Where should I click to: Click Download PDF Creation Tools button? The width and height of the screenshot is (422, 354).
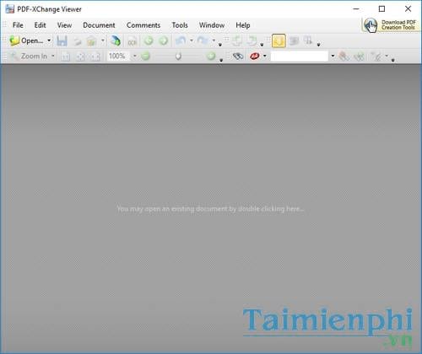(391, 25)
